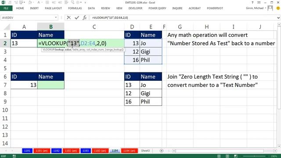This screenshot has height=158, width=281.
Task: Switch to Page Layout view icon in status bar
Action: pos(227,156)
